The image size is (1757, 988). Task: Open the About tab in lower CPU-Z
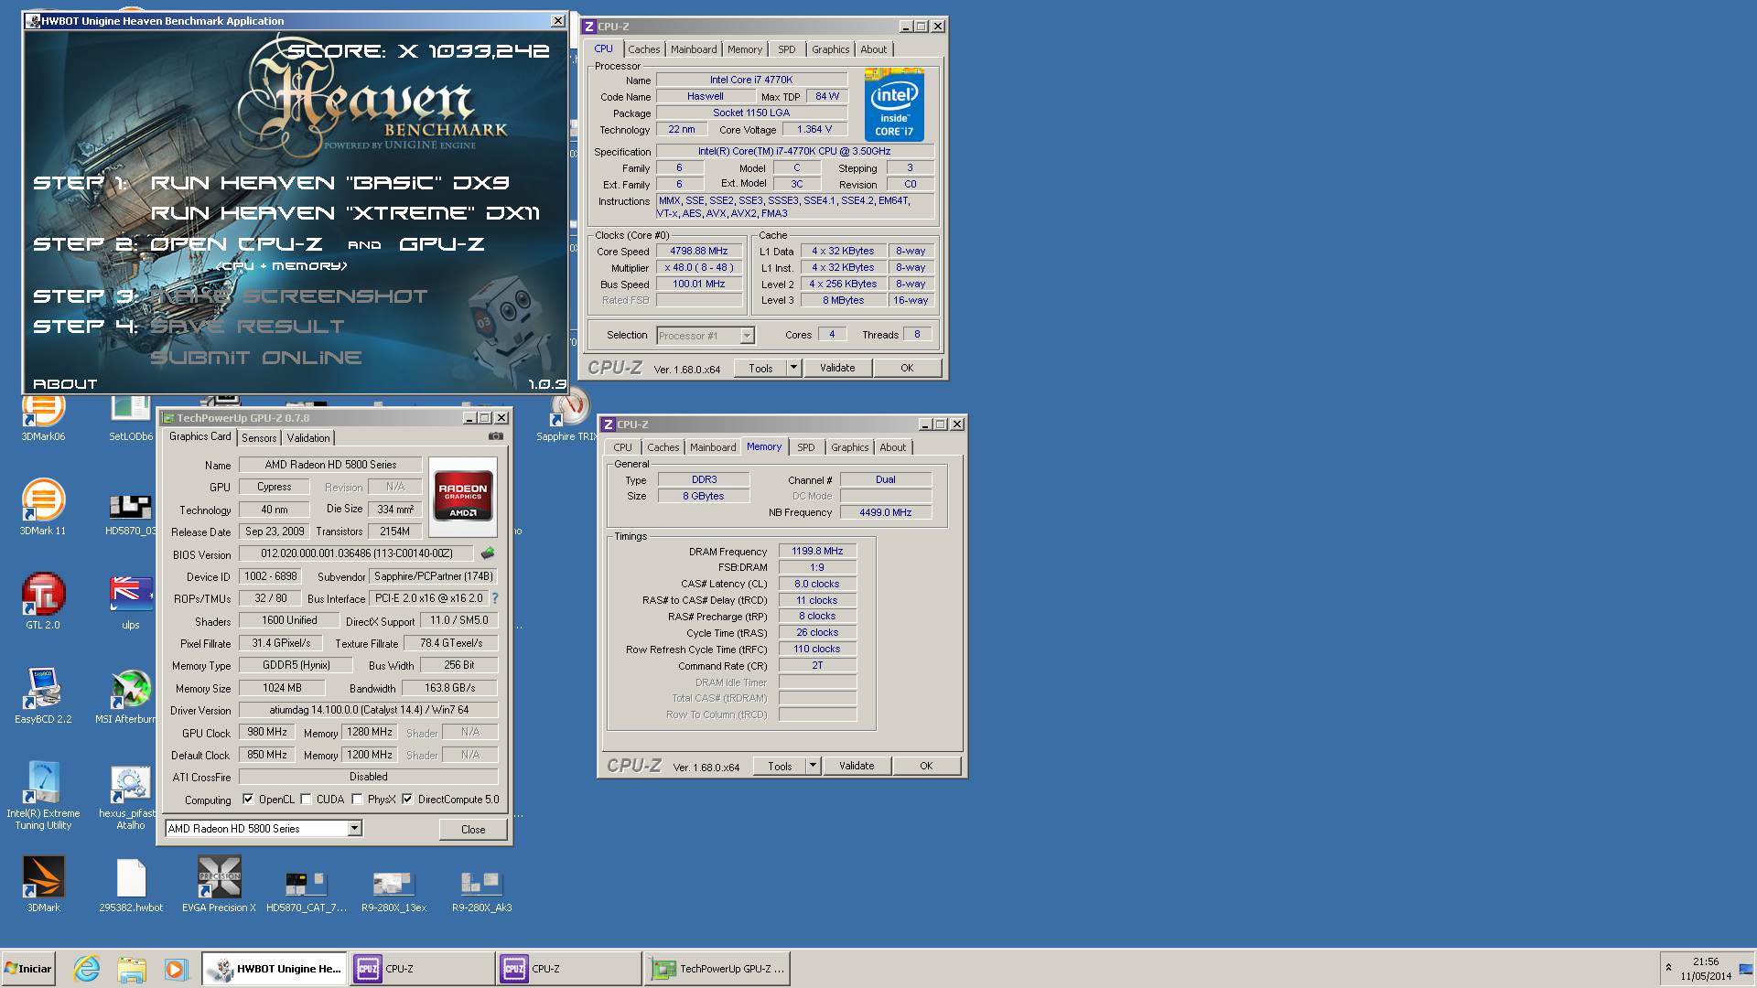tap(892, 447)
